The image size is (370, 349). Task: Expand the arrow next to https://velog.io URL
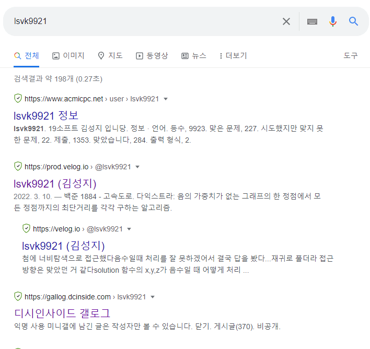pos(129,229)
